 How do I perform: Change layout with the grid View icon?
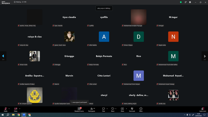(190, 2)
